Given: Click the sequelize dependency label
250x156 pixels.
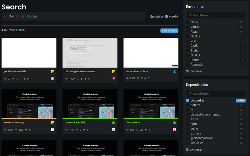Looking at the screenshot, I should (197, 143).
